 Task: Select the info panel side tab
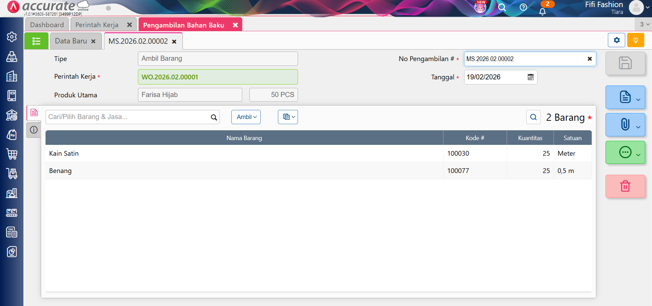[x=34, y=130]
